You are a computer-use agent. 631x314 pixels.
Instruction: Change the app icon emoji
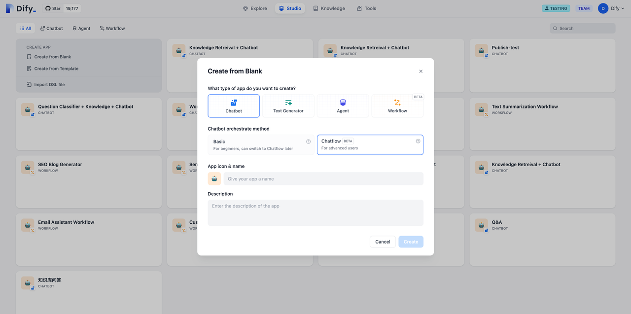tap(214, 179)
